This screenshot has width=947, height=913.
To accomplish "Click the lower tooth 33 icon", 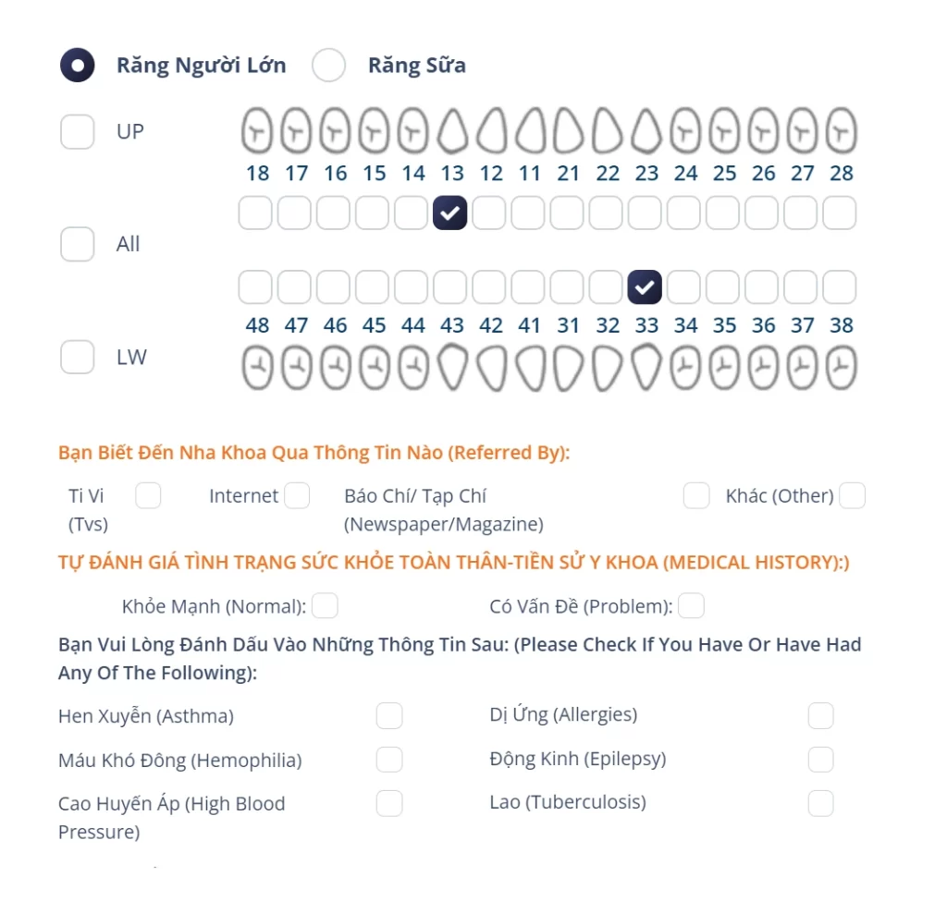I will [x=646, y=368].
